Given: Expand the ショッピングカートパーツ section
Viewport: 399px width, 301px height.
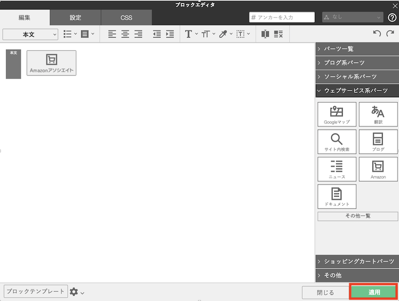Looking at the screenshot, I should (x=357, y=262).
